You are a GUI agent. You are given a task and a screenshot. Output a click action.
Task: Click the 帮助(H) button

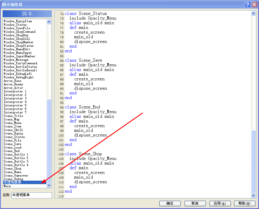(245, 203)
